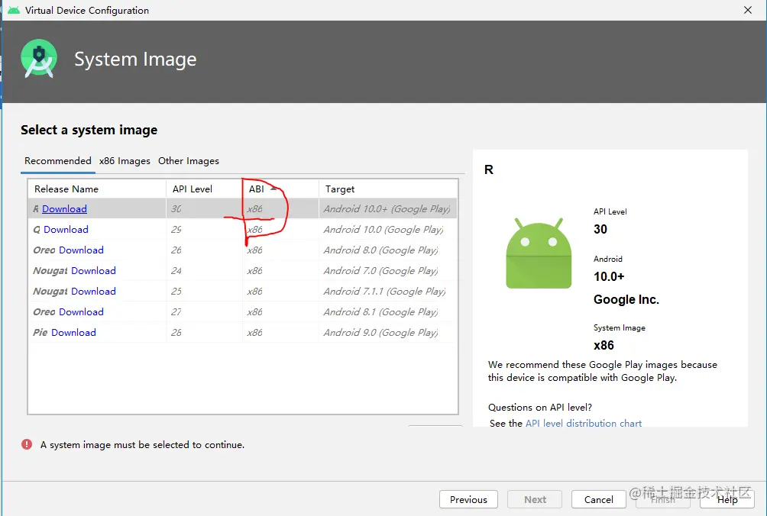Click the Help button

tap(727, 499)
